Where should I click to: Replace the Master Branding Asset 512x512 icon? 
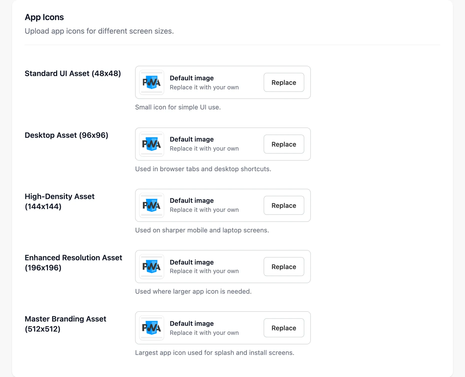tap(284, 328)
